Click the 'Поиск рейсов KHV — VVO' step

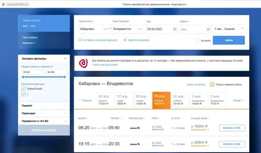[x=44, y=24]
